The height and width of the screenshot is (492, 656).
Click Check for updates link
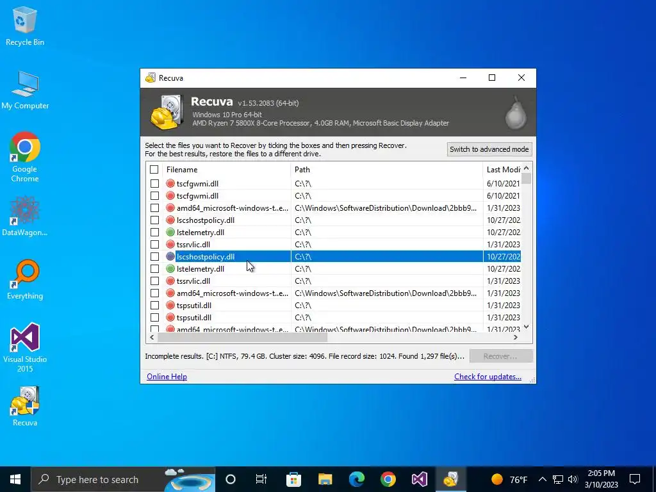[488, 377]
